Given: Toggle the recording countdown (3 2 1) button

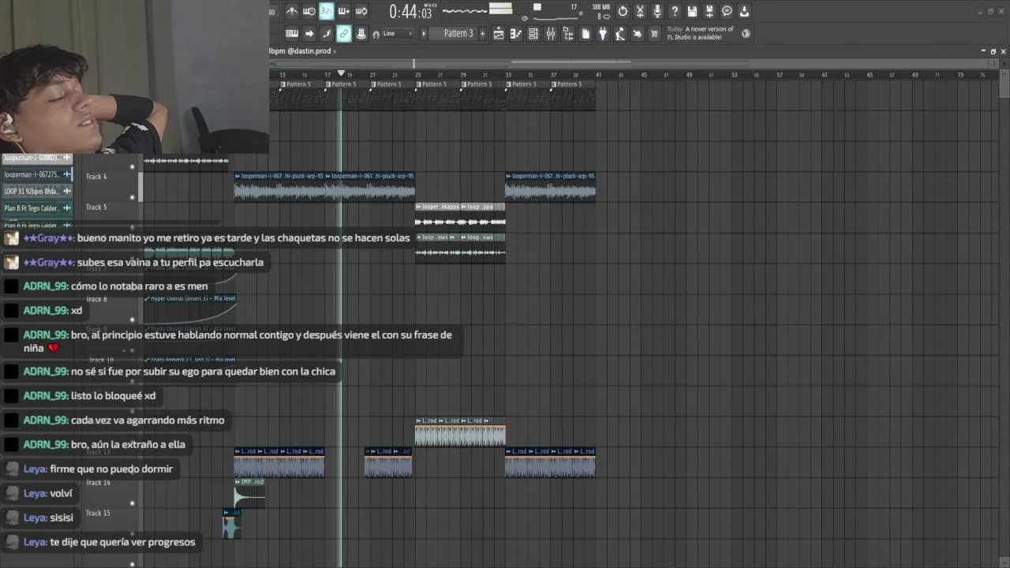Looking at the screenshot, I should [x=326, y=11].
